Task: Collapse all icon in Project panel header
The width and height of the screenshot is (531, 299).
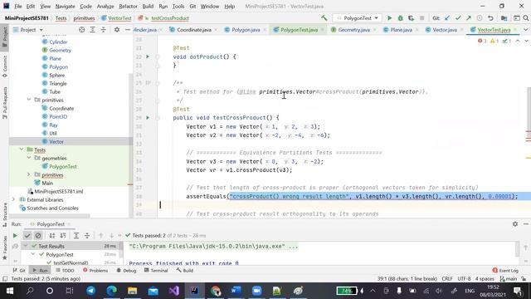Action: 103,30
